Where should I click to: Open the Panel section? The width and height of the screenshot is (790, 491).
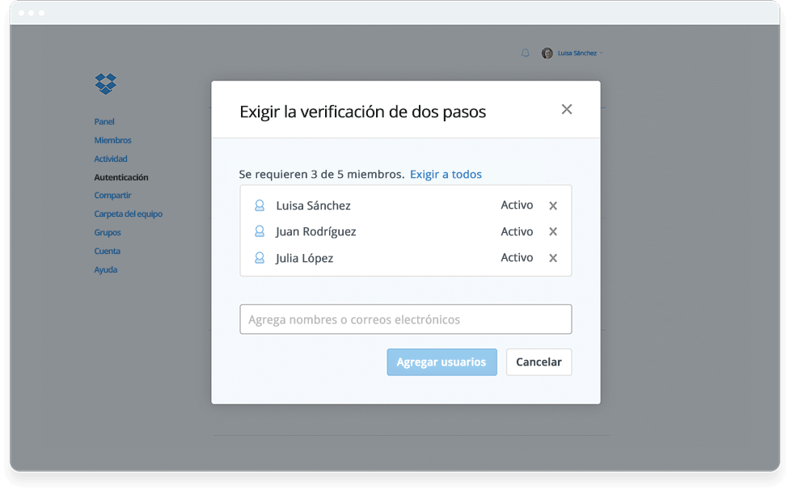tap(104, 121)
